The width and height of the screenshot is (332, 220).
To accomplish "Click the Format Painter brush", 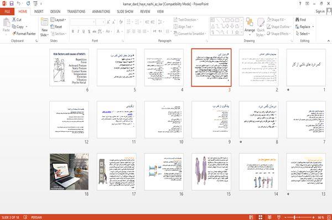I will coord(14,34).
